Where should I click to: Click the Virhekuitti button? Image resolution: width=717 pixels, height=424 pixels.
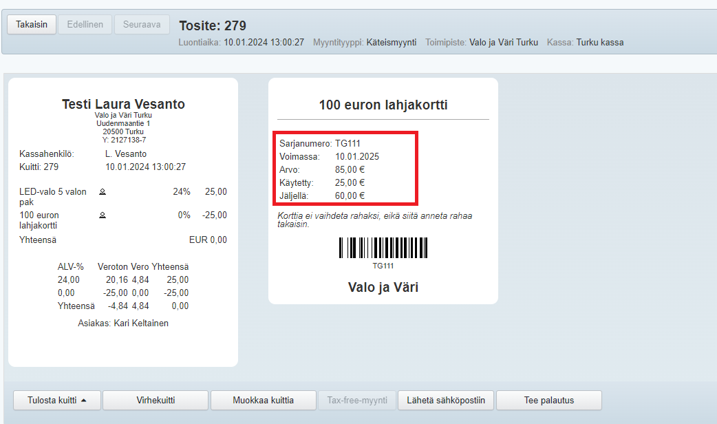pyautogui.click(x=155, y=400)
